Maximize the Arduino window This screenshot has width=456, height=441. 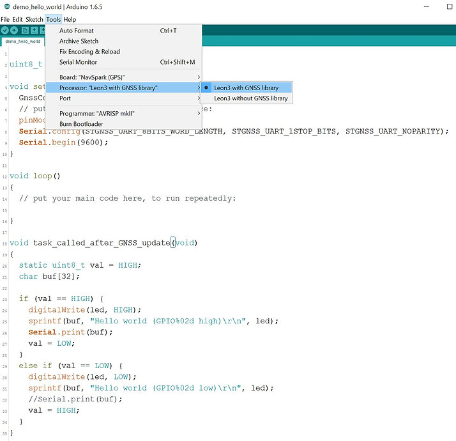point(450,6)
